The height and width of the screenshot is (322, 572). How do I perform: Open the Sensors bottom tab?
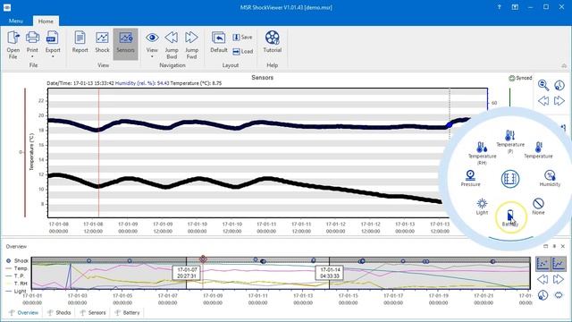[x=93, y=313]
